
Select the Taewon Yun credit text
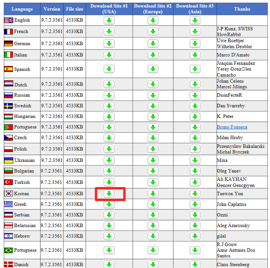point(230,194)
